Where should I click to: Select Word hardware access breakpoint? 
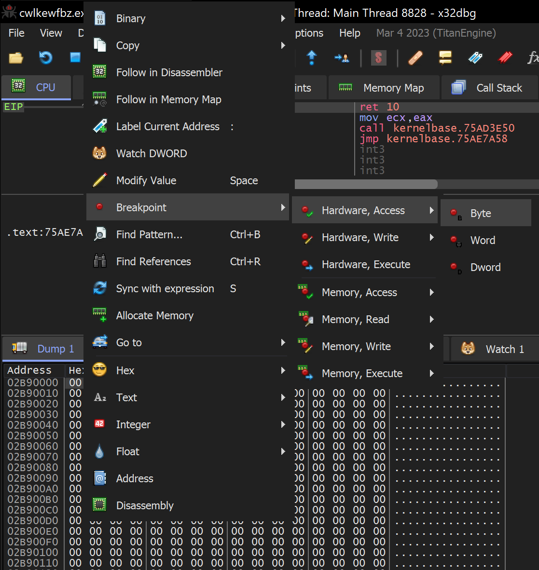(486, 240)
